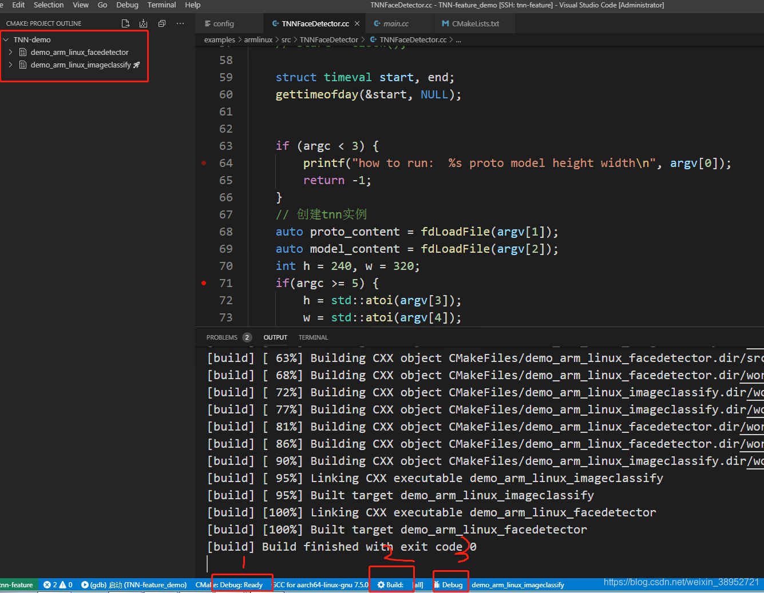
Task: Open the Terminal menu
Action: [x=161, y=5]
